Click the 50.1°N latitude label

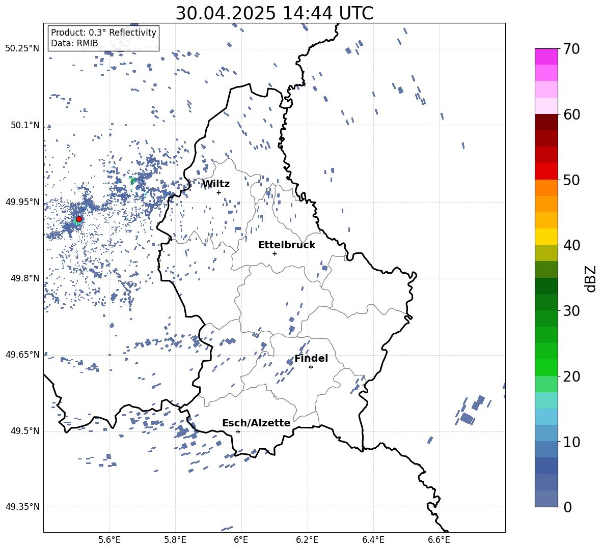(24, 126)
